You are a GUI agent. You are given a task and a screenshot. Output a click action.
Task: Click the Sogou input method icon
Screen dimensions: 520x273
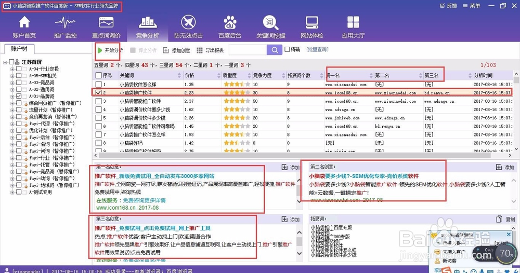coord(446,270)
